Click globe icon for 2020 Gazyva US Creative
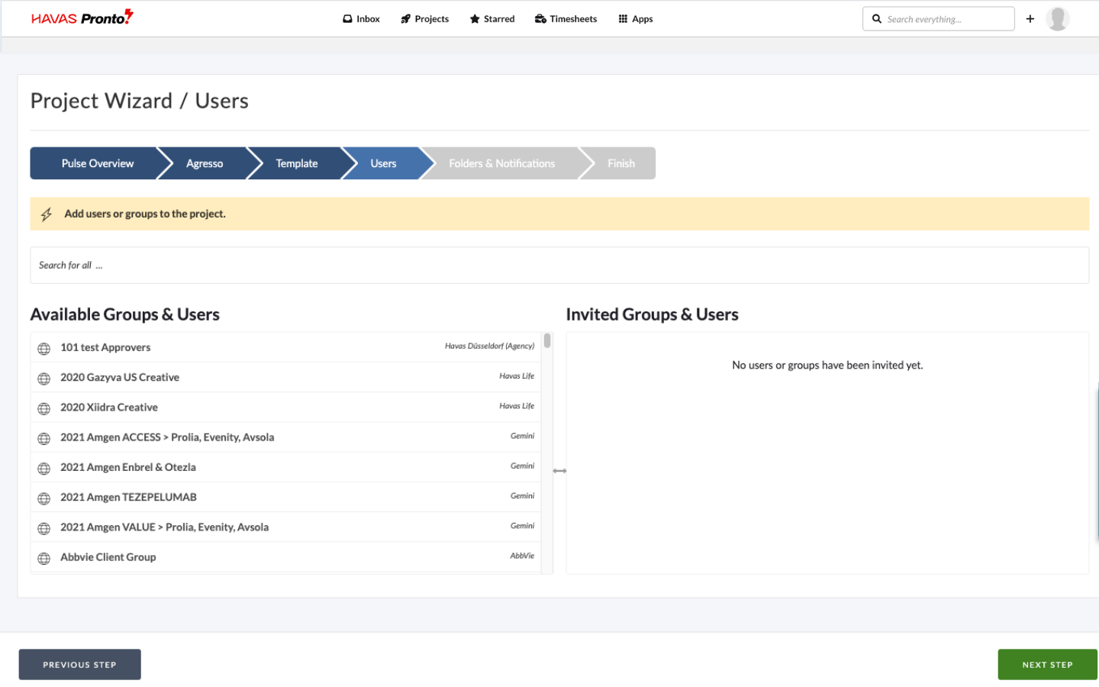The image size is (1099, 687). 44,379
